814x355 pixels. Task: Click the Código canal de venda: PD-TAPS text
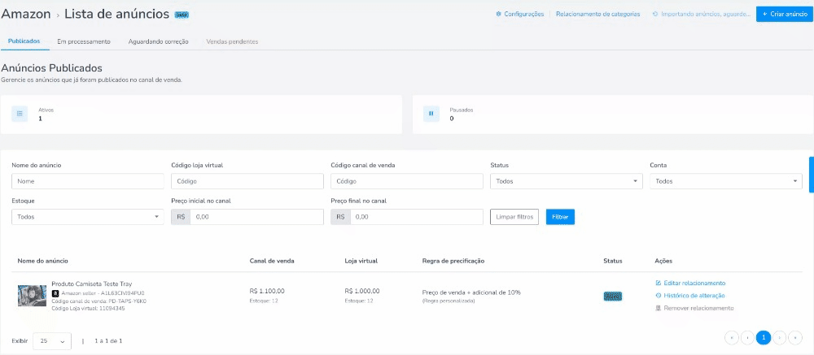(99, 301)
